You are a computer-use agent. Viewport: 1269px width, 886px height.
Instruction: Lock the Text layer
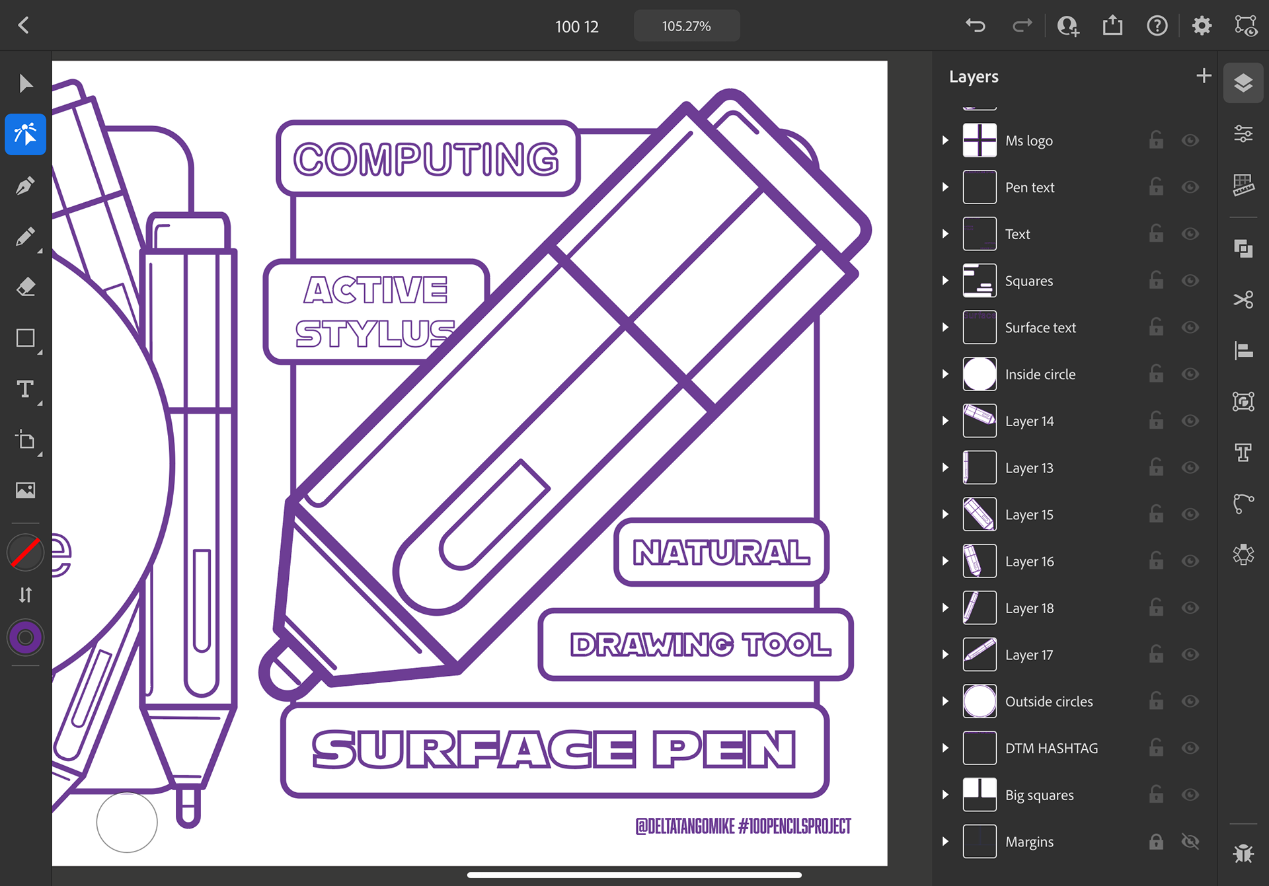click(1156, 233)
